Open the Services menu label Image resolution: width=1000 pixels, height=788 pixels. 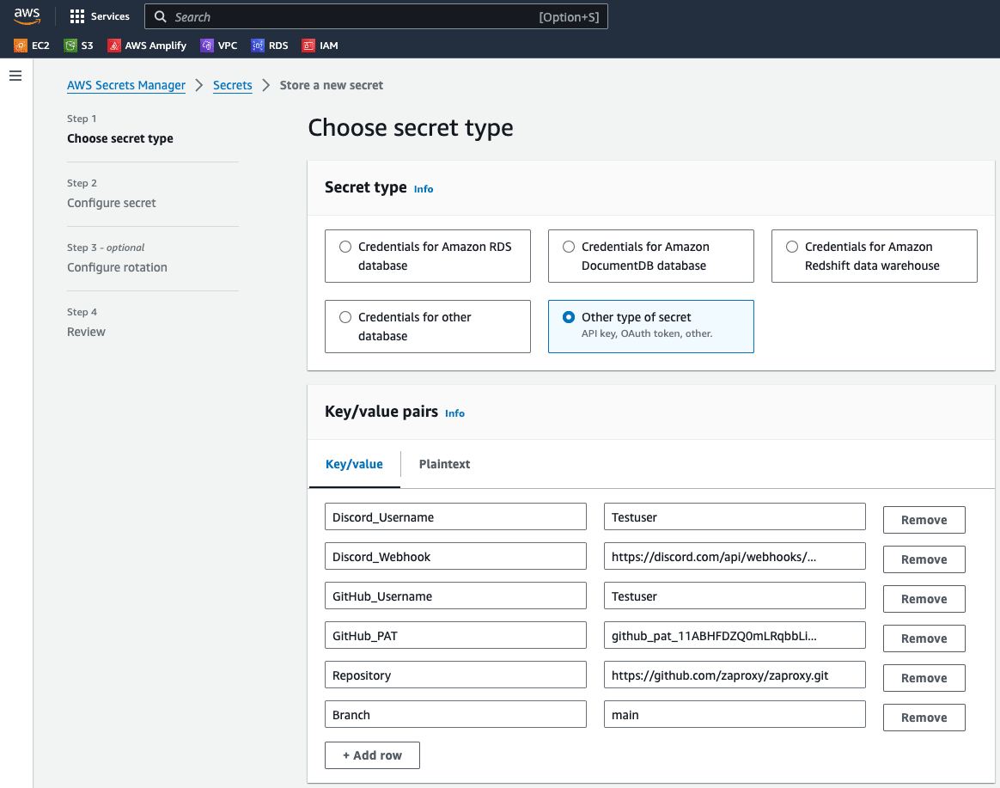(x=110, y=16)
